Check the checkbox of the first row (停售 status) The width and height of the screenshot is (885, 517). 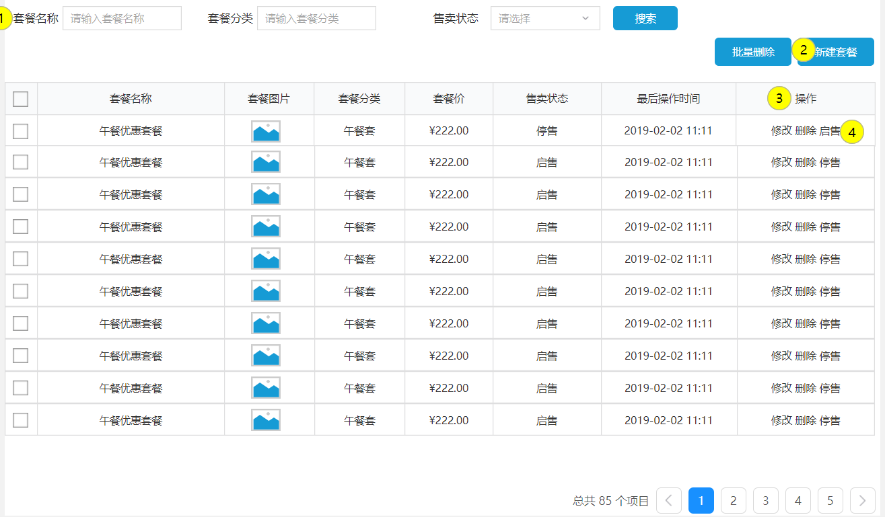[21, 131]
